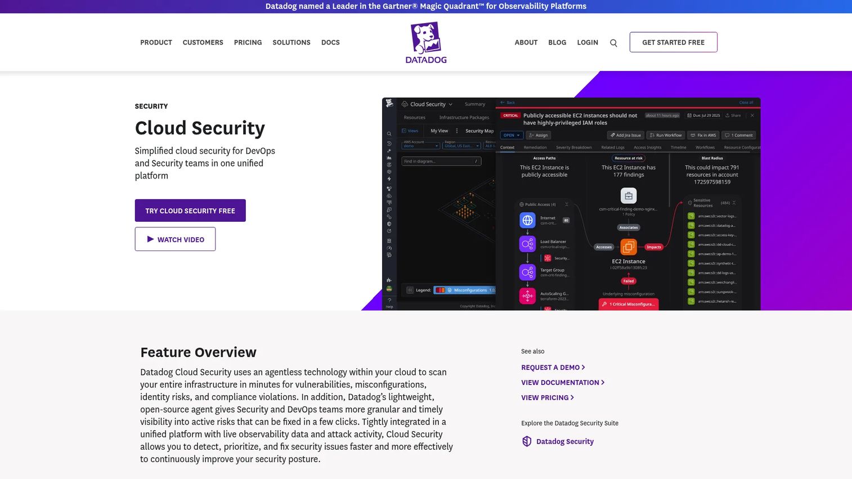Open the VIEW PRICING link under See also
852x479 pixels.
(x=548, y=398)
